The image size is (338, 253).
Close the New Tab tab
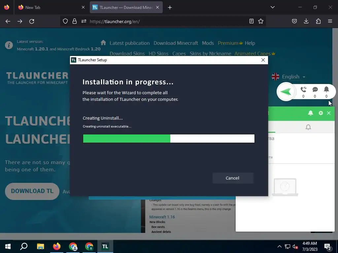click(x=83, y=7)
